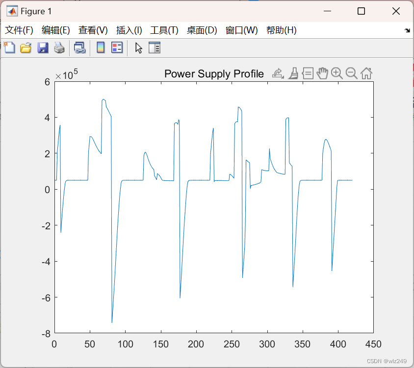This screenshot has width=414, height=368.
Task: Dock the figure with the corner arrow
Action: pos(407,30)
